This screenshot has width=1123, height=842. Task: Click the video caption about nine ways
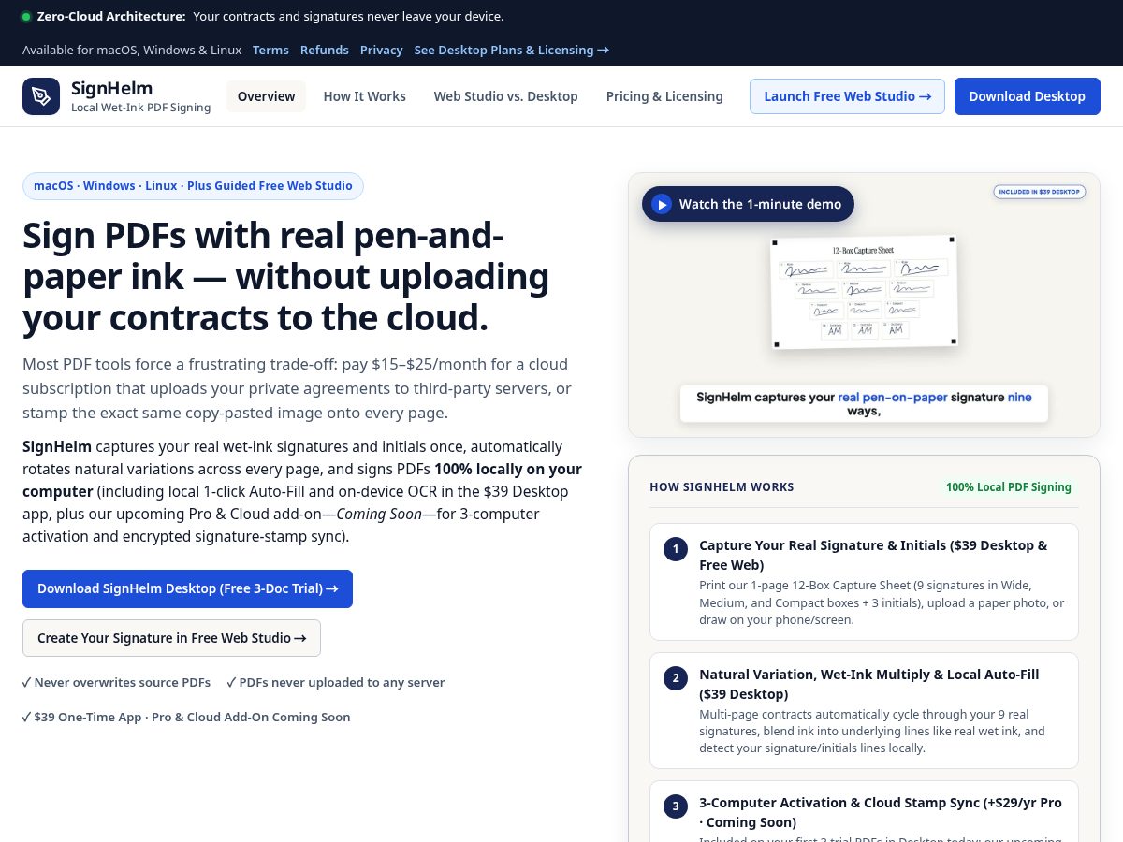[x=864, y=403]
